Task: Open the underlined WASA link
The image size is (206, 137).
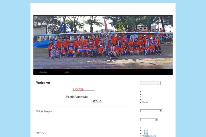Action: coord(97,101)
